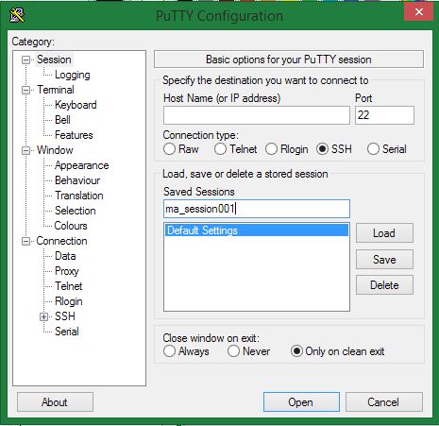Open the Window category
439x426 pixels.
click(55, 150)
